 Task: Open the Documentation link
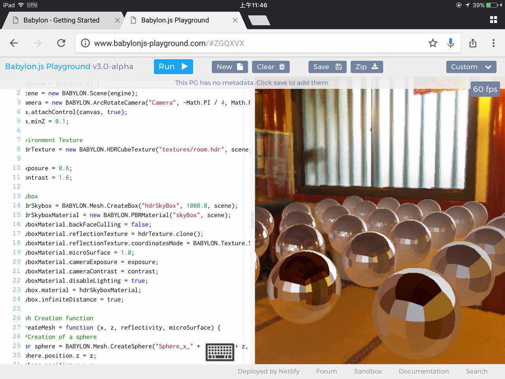(x=424, y=371)
